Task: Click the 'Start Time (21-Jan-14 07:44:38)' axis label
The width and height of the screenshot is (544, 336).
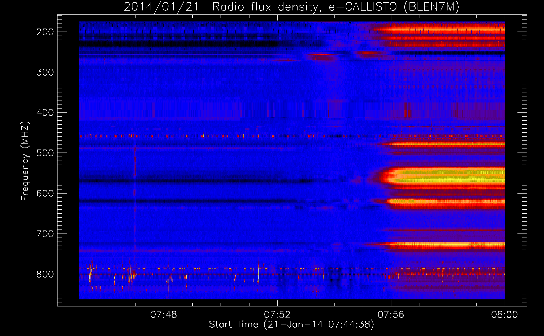Action: click(x=292, y=325)
